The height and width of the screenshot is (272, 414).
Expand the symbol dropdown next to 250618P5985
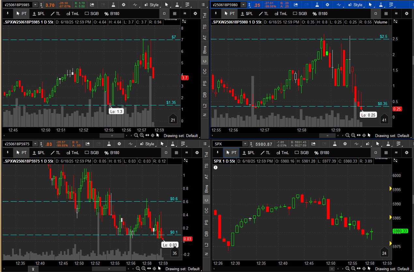point(35,5)
